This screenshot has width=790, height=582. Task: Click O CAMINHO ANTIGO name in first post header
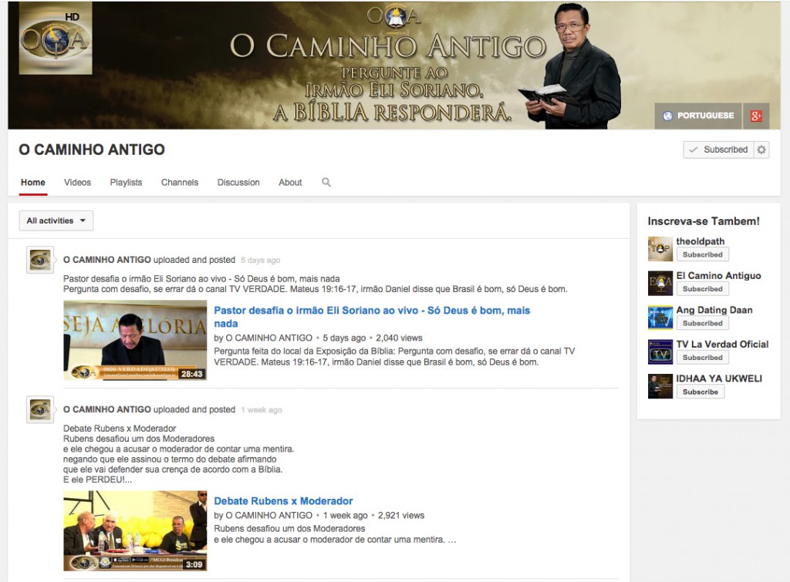click(106, 260)
